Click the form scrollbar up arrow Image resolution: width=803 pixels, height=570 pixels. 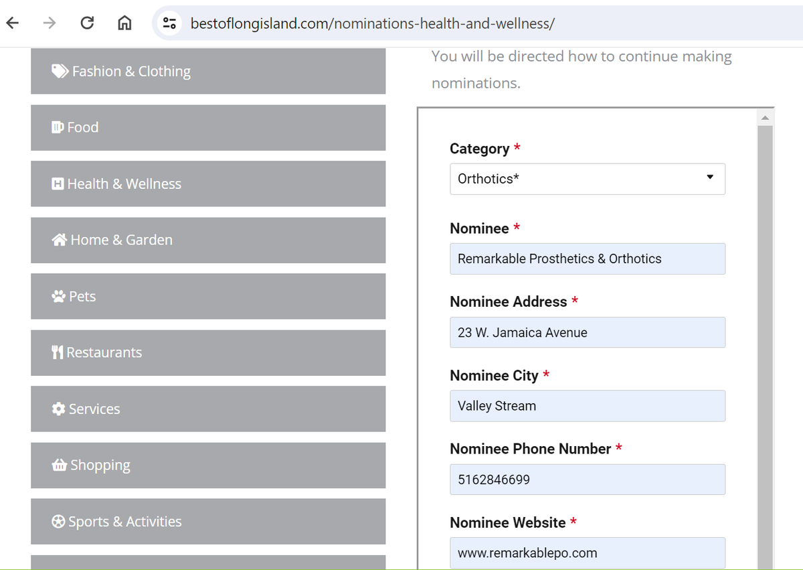pos(766,118)
